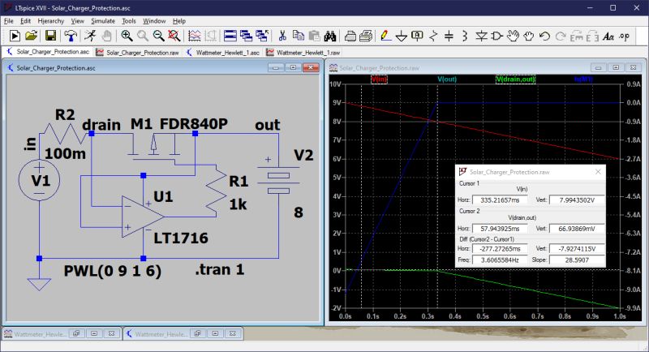Screen dimensions: 649x352
Task: Open the File menu
Action: click(9, 20)
